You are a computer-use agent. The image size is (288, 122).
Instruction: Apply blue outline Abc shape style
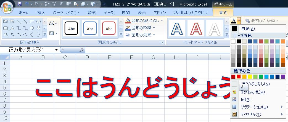(90, 28)
